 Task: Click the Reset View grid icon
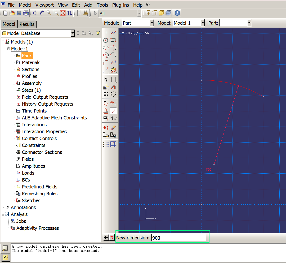(113, 144)
